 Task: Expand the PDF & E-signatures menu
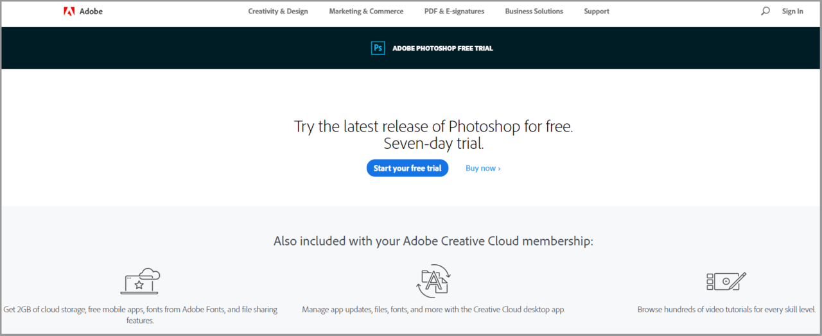454,11
